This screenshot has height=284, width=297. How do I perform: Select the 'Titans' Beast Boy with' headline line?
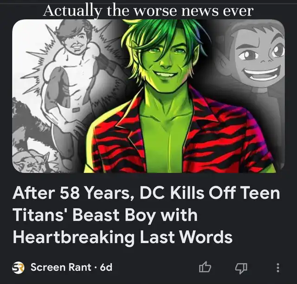105,215
